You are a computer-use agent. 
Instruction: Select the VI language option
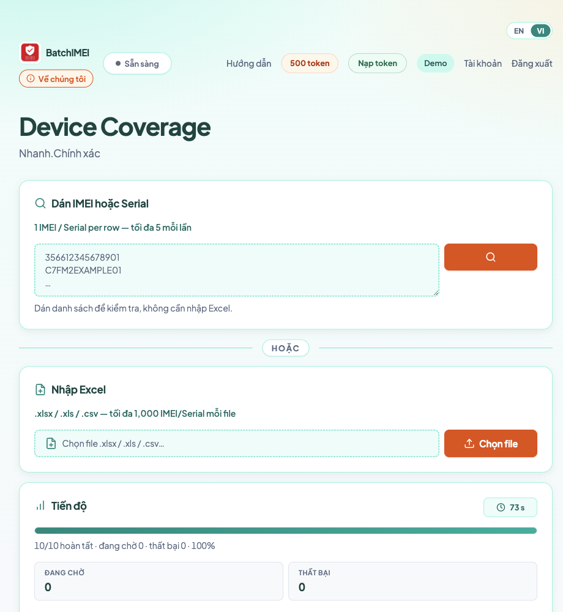click(x=540, y=31)
